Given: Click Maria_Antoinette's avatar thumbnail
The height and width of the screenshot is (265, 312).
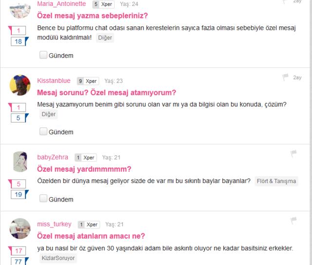Looking at the screenshot, I should [x=20, y=10].
